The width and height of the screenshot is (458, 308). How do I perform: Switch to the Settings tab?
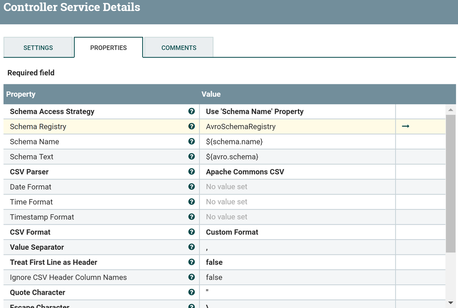point(38,48)
